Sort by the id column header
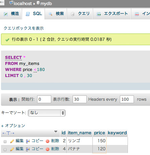 64,133
